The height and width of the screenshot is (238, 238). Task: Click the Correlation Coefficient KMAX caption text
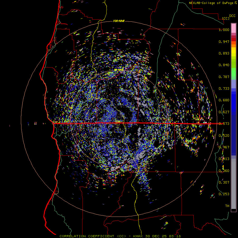[120, 236]
